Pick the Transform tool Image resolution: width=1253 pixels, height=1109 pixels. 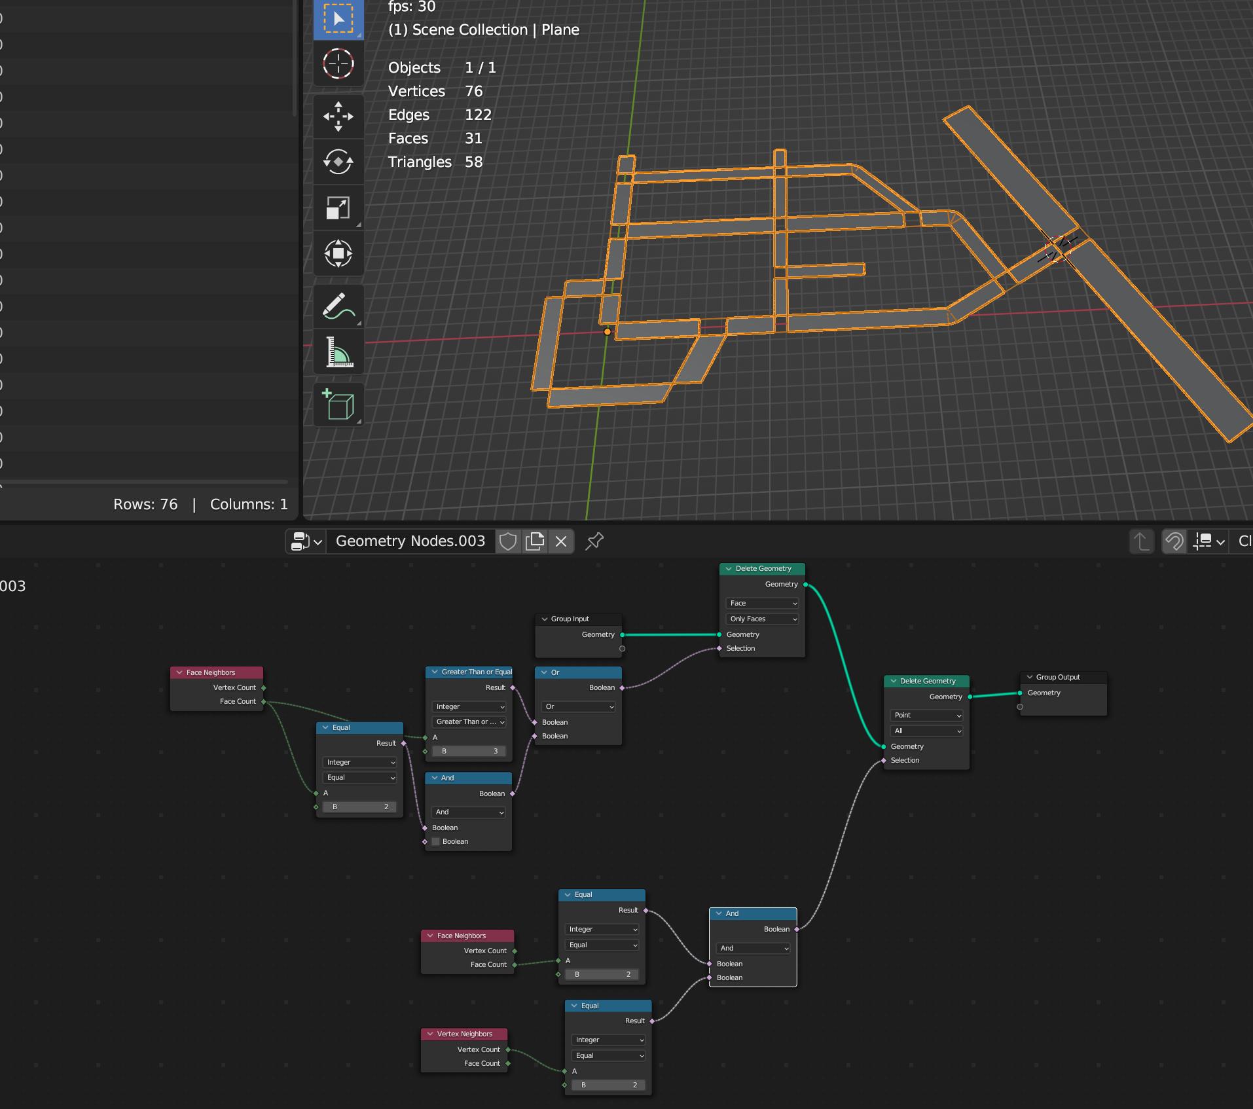(x=338, y=253)
